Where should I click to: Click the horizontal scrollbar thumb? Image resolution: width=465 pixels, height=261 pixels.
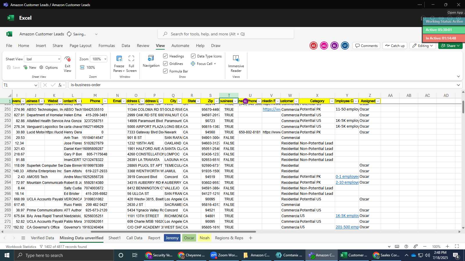173,232
